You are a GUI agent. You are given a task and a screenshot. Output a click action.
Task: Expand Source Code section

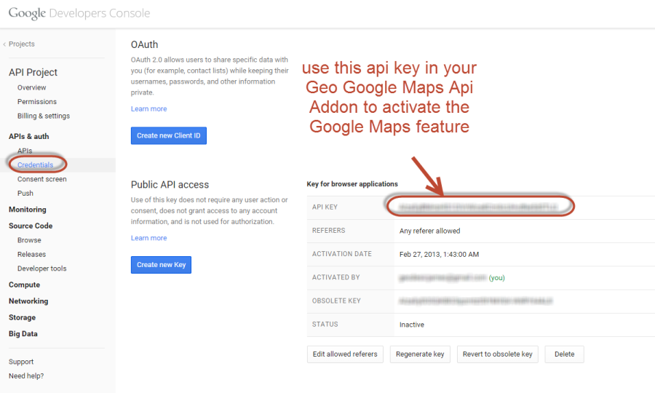[31, 226]
